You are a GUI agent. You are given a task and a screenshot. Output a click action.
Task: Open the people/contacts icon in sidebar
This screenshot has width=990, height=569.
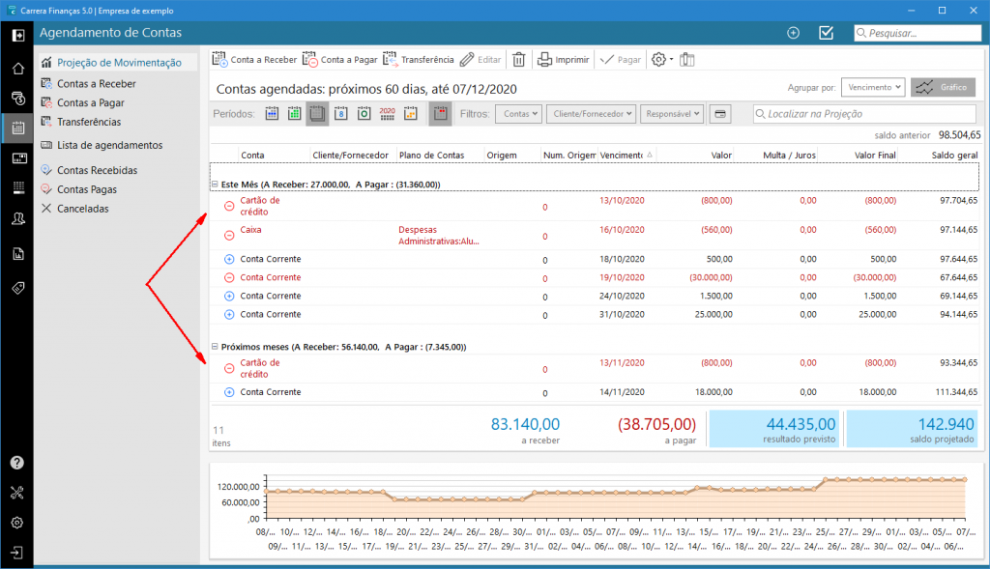[16, 219]
